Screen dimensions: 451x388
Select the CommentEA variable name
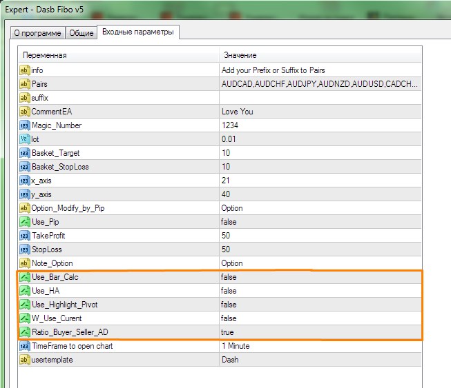(x=52, y=112)
